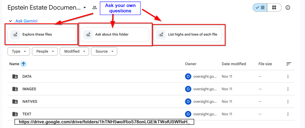The height and width of the screenshot is (128, 305).
Task: Click sparkle list icon in Explore these files
Action: point(15,34)
